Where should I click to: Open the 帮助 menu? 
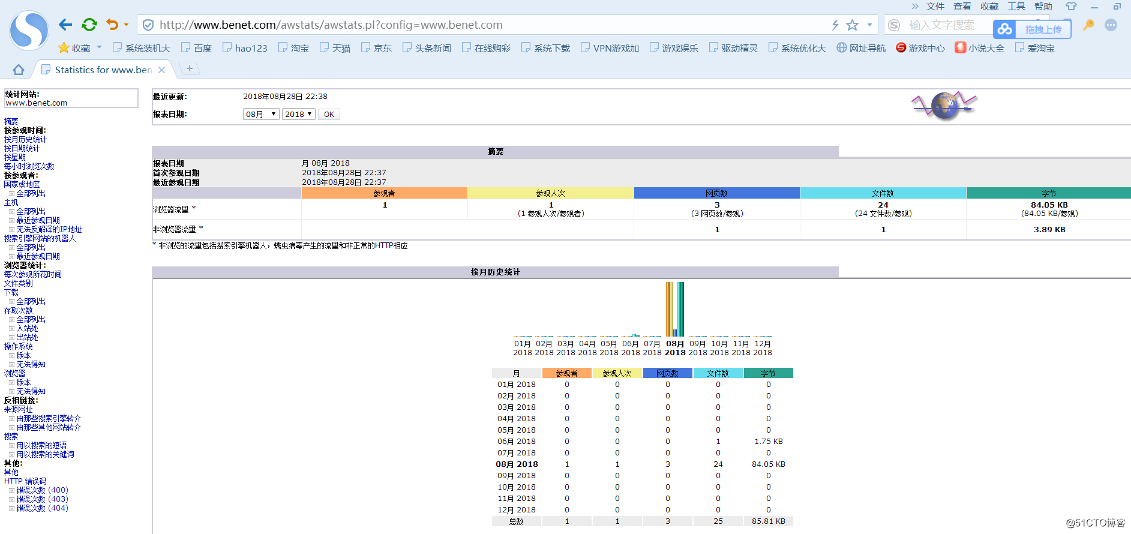click(1043, 7)
